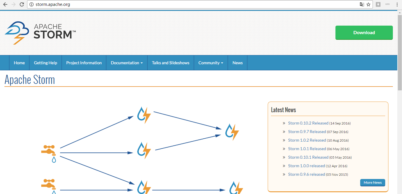
Task: Click the browser forward arrow
Action: [x=13, y=4]
